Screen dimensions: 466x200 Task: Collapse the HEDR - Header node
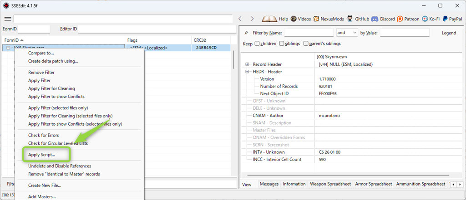pyautogui.click(x=247, y=72)
